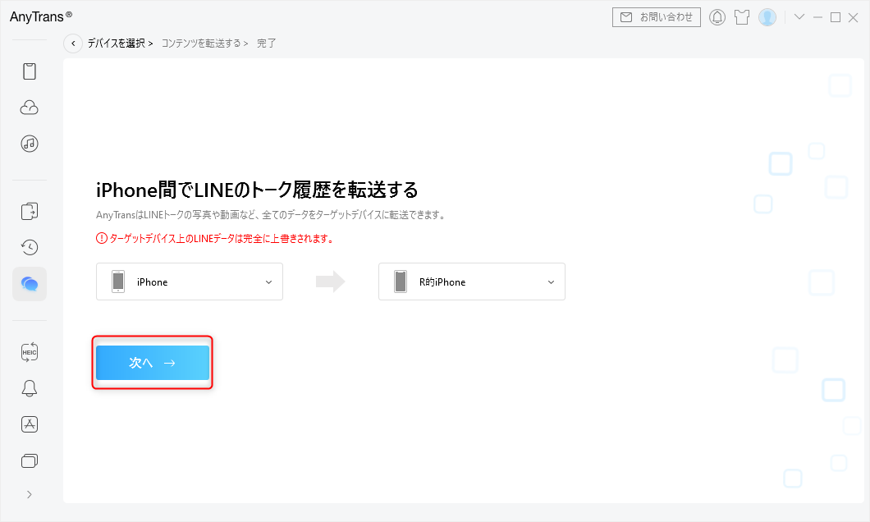
Task: Select Social Messages chat bubble icon
Action: pyautogui.click(x=30, y=284)
